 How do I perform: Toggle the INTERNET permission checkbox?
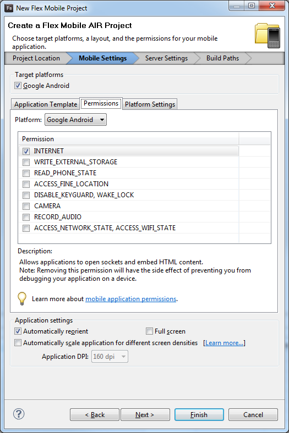[26, 151]
